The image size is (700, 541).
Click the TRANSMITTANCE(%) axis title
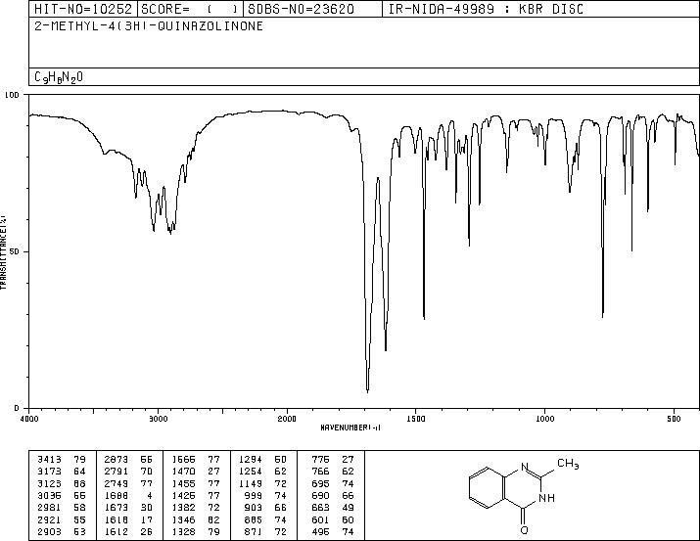[3, 251]
